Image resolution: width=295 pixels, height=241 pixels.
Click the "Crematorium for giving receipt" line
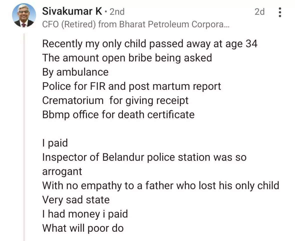click(x=115, y=100)
